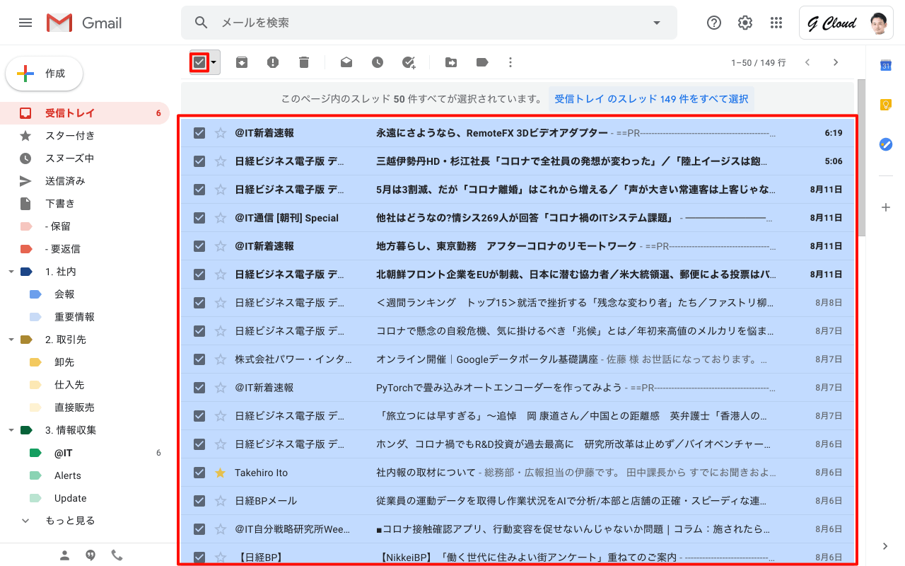Viewport: 905px width, 566px height.
Task: Uncheck the PyTorch autoencoder message checkbox
Action: tap(199, 388)
